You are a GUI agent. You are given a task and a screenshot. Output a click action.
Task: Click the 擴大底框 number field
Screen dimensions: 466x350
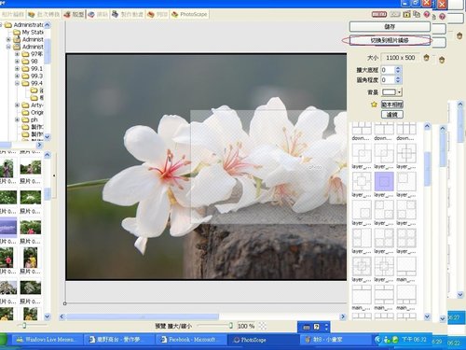(x=388, y=70)
